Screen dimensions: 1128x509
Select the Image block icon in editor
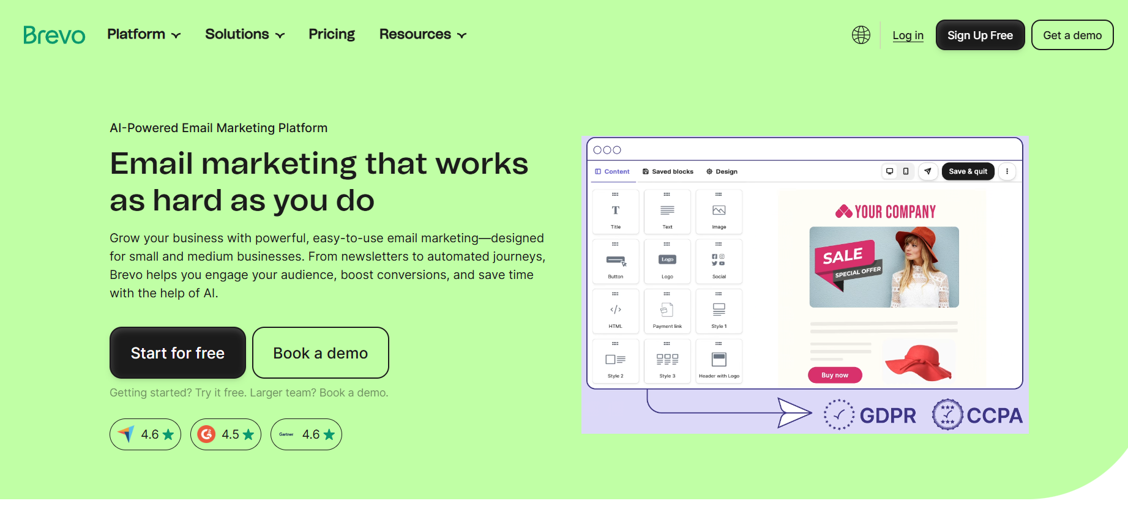click(x=719, y=211)
